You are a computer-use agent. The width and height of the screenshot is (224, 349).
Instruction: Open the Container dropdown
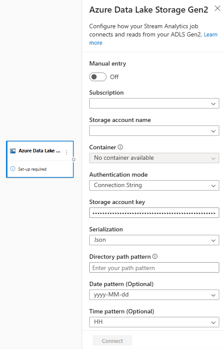154,158
